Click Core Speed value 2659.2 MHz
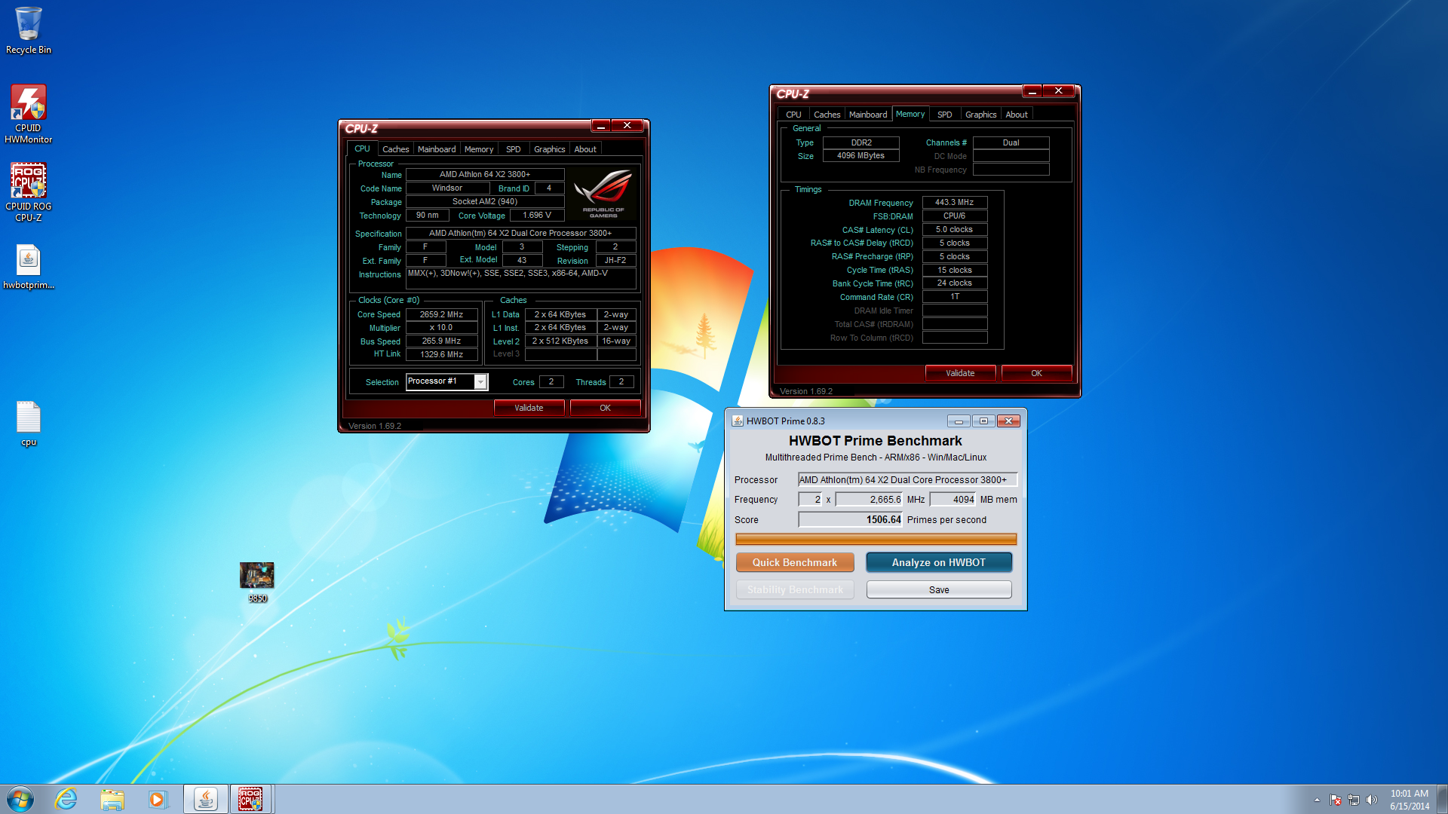 pyautogui.click(x=441, y=314)
